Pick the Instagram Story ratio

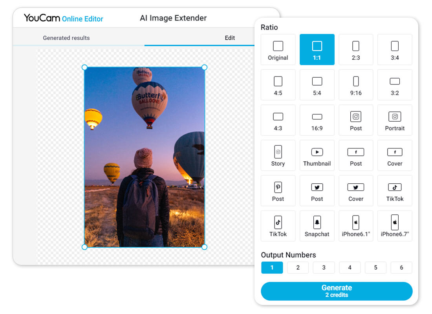[x=278, y=155]
